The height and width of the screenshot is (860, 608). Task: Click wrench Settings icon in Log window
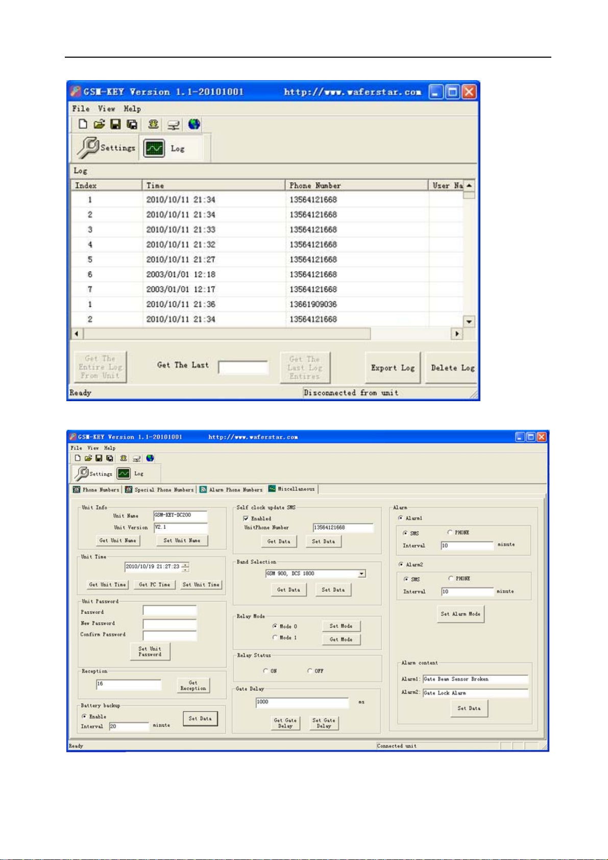click(x=88, y=148)
